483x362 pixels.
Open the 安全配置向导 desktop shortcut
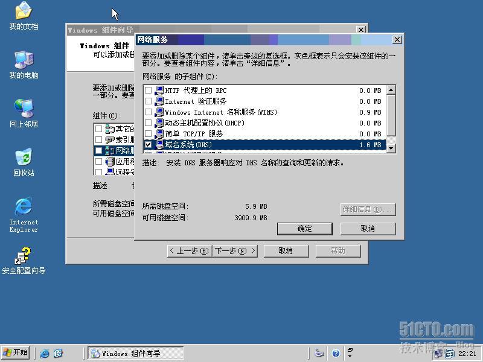[24, 261]
